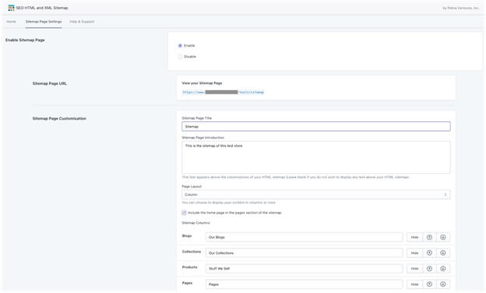Click the 'Sitemap Columns' label
The image size is (486, 293).
tap(195, 223)
